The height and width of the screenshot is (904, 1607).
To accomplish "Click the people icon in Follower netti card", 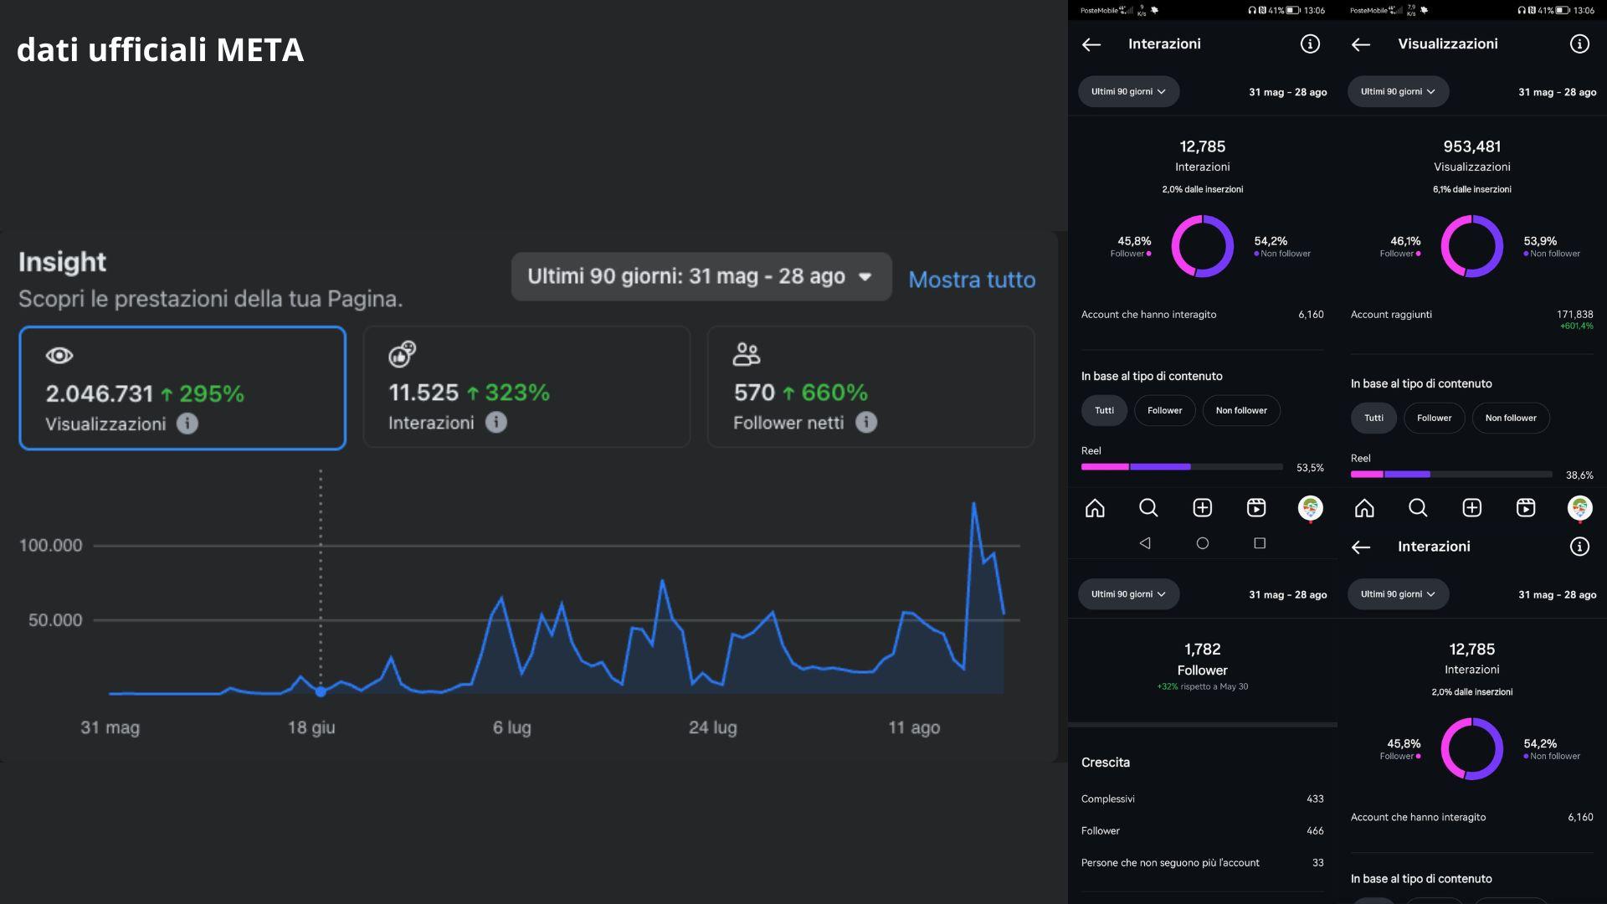I will click(x=747, y=354).
